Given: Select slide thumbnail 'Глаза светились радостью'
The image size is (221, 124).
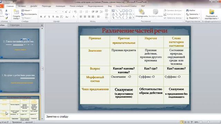Looking at the screenshot, I should pyautogui.click(x=20, y=44).
